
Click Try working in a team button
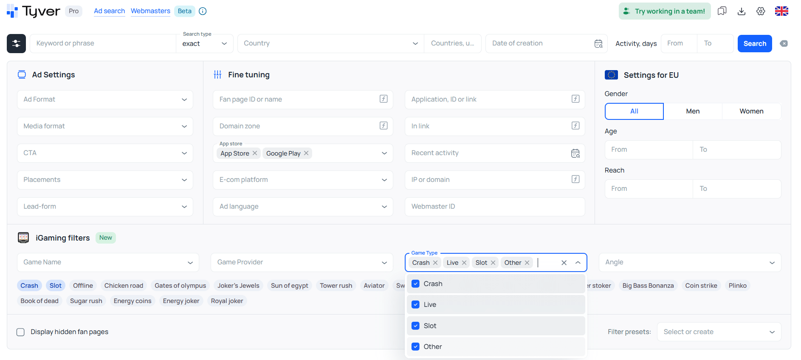click(666, 11)
